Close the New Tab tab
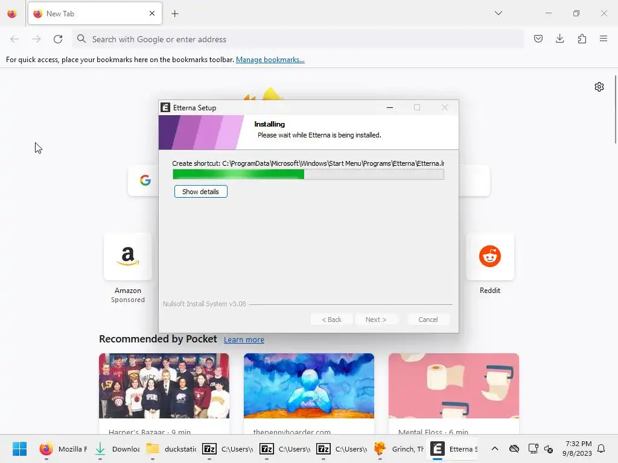The width and height of the screenshot is (618, 463). pos(152,13)
